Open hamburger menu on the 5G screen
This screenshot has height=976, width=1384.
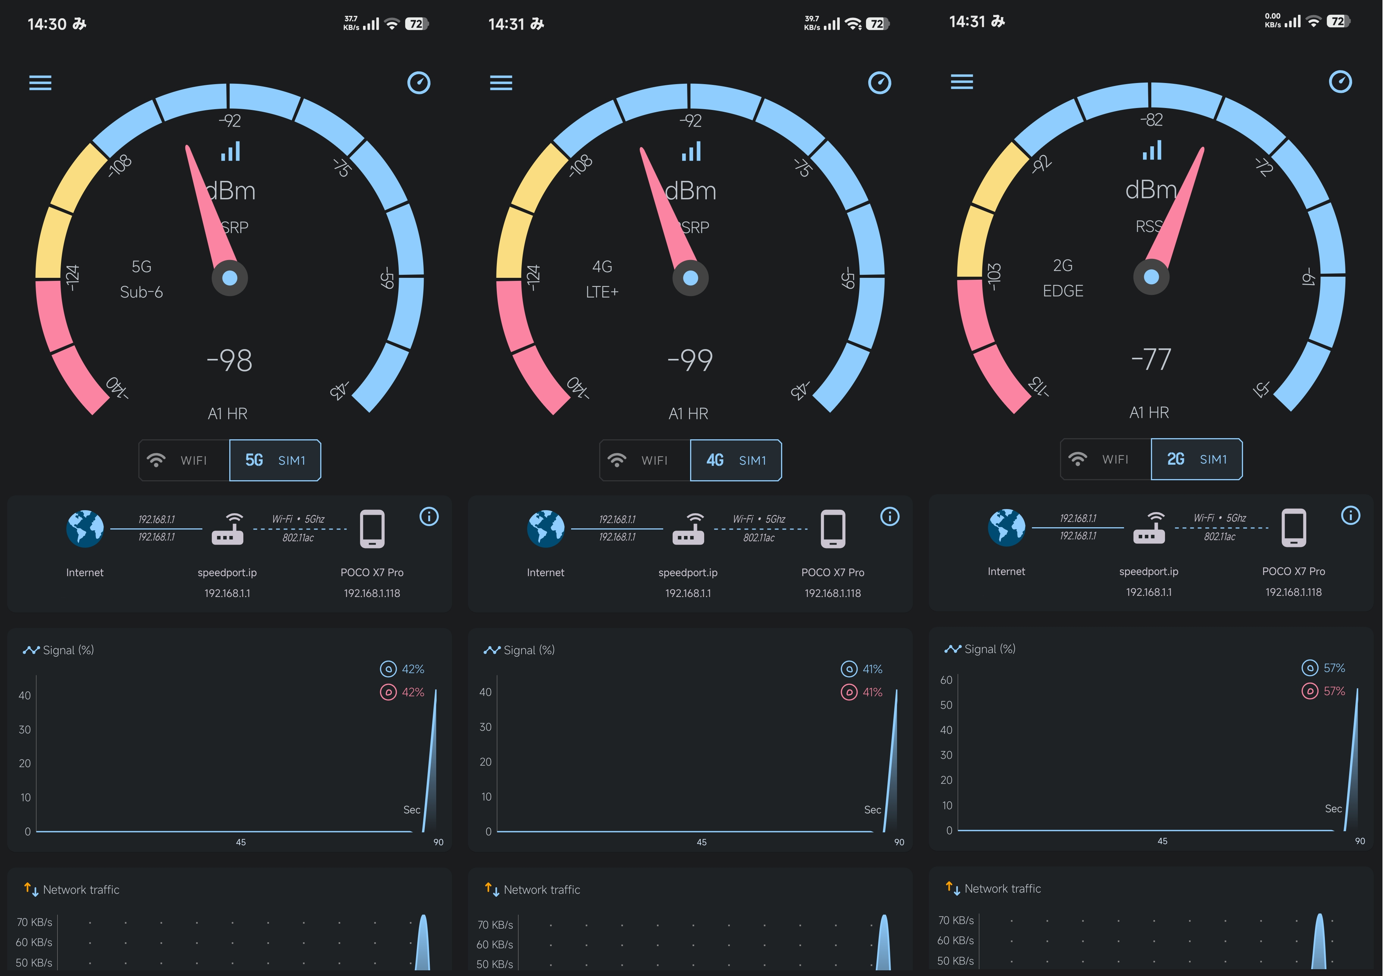(x=41, y=83)
